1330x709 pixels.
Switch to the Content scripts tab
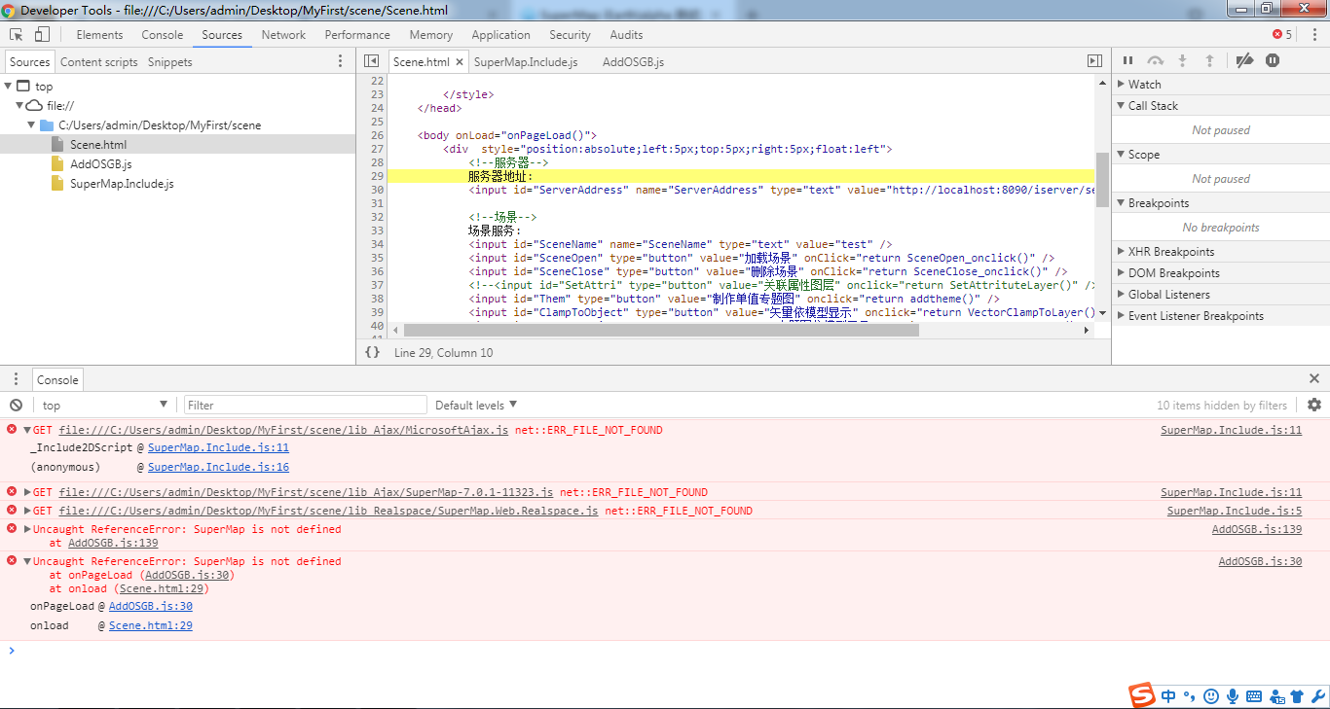[99, 61]
